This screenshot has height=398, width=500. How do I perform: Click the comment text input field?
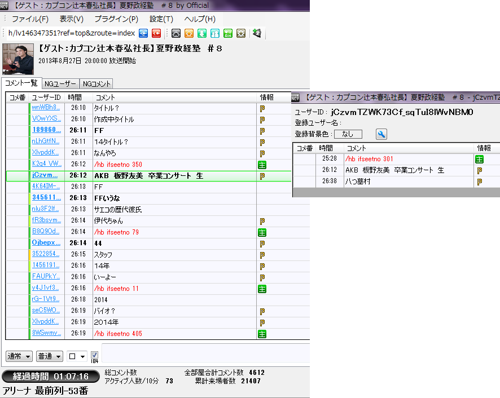[x=205, y=353]
